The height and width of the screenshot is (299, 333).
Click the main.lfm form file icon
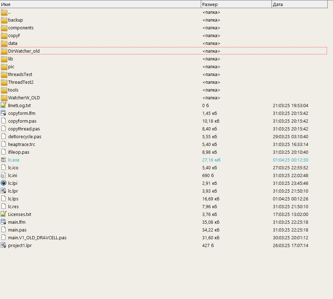pos(4,222)
